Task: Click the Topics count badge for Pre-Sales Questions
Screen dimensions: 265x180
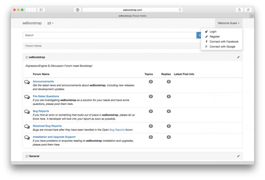Action: click(151, 96)
